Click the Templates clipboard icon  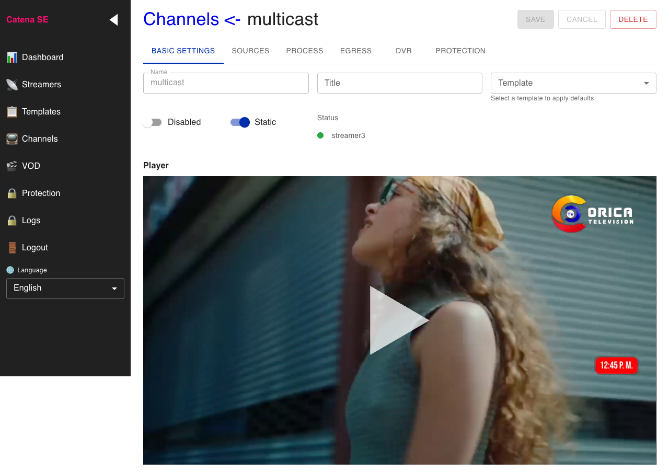[x=11, y=112]
